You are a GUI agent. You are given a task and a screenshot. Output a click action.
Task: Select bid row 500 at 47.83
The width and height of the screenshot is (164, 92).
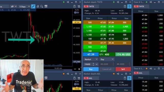[95, 22]
